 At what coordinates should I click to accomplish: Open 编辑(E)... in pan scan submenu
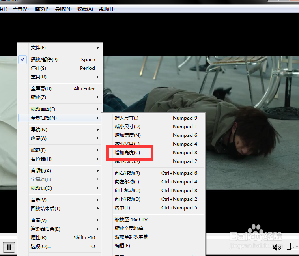pyautogui.click(x=153, y=246)
